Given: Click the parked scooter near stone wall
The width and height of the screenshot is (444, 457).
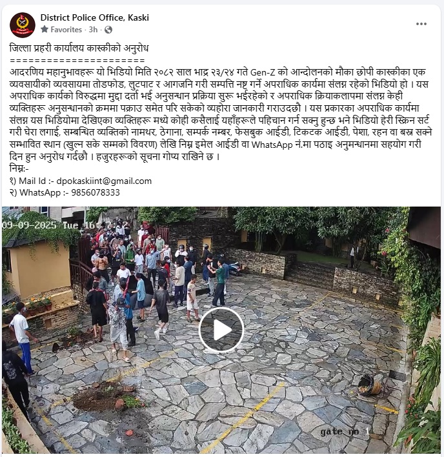Looking at the screenshot, I should [234, 268].
